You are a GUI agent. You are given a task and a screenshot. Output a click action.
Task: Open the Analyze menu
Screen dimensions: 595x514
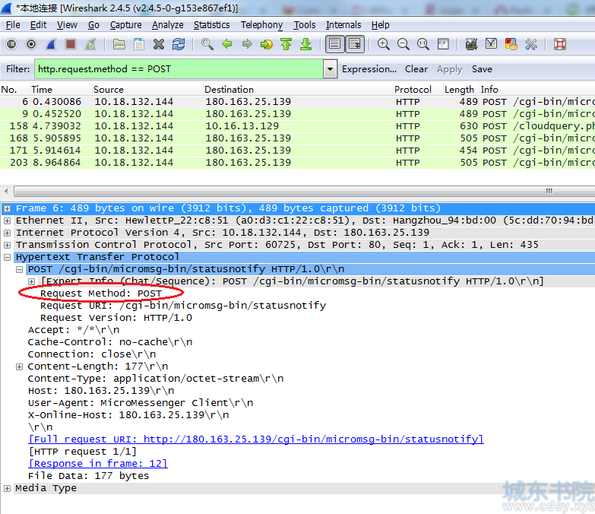click(x=168, y=25)
